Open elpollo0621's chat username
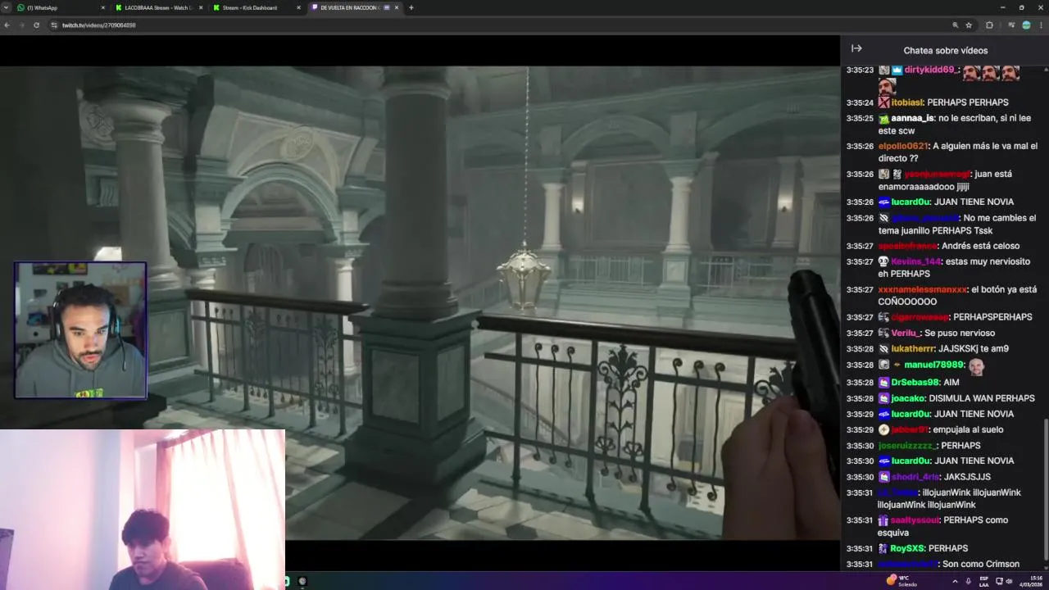The height and width of the screenshot is (590, 1049). pos(903,146)
